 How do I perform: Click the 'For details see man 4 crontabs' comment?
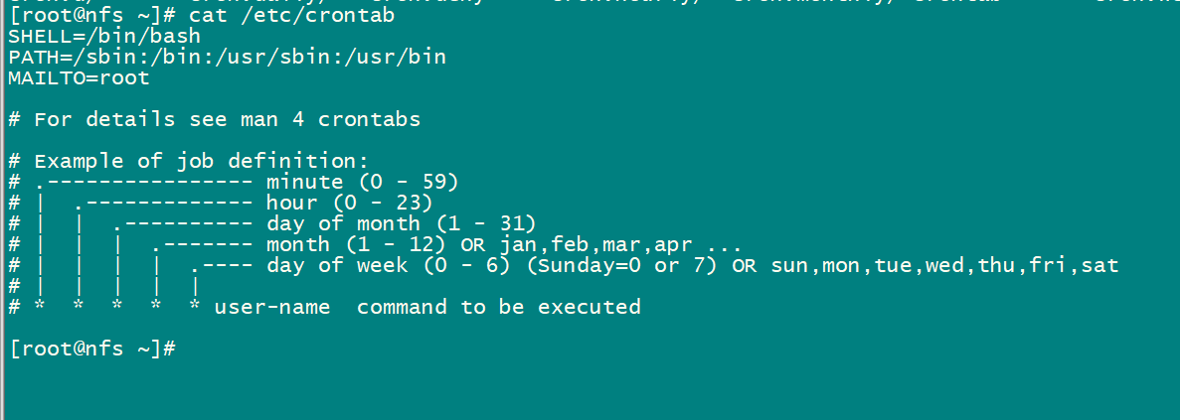(215, 119)
